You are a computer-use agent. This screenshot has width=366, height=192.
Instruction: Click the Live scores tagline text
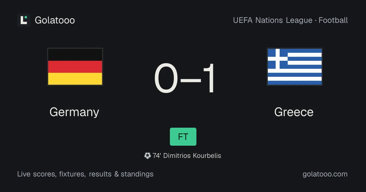(x=85, y=174)
